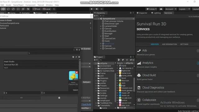This screenshot has width=199, height=112.
Task: Select the combined Transform tool
Action: 23,9
